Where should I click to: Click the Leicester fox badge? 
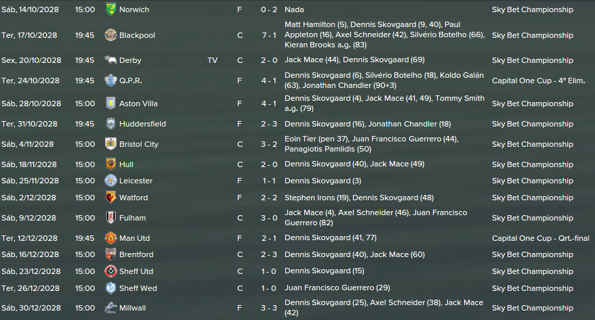pos(110,181)
